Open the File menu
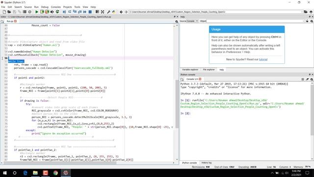Viewport: 314px width, 177px height. [3, 7]
